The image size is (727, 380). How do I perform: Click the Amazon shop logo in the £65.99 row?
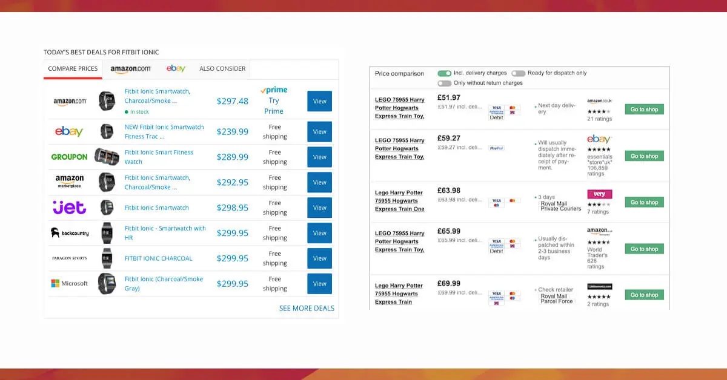click(600, 231)
